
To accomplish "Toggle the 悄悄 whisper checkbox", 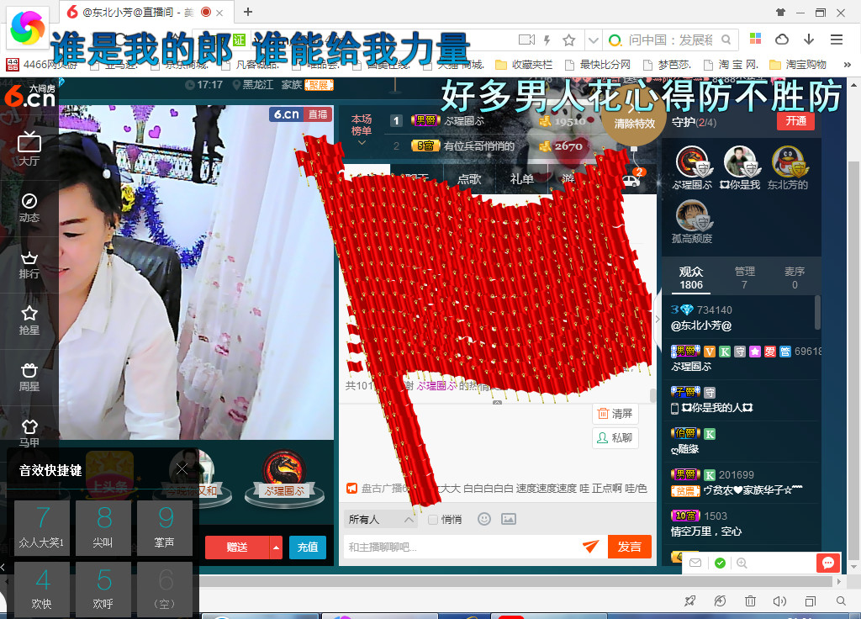I will 433,520.
